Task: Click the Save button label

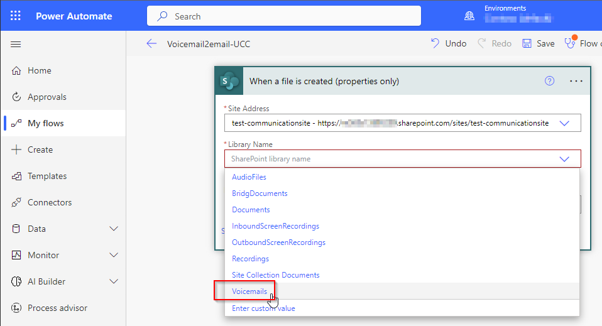Action: point(545,43)
